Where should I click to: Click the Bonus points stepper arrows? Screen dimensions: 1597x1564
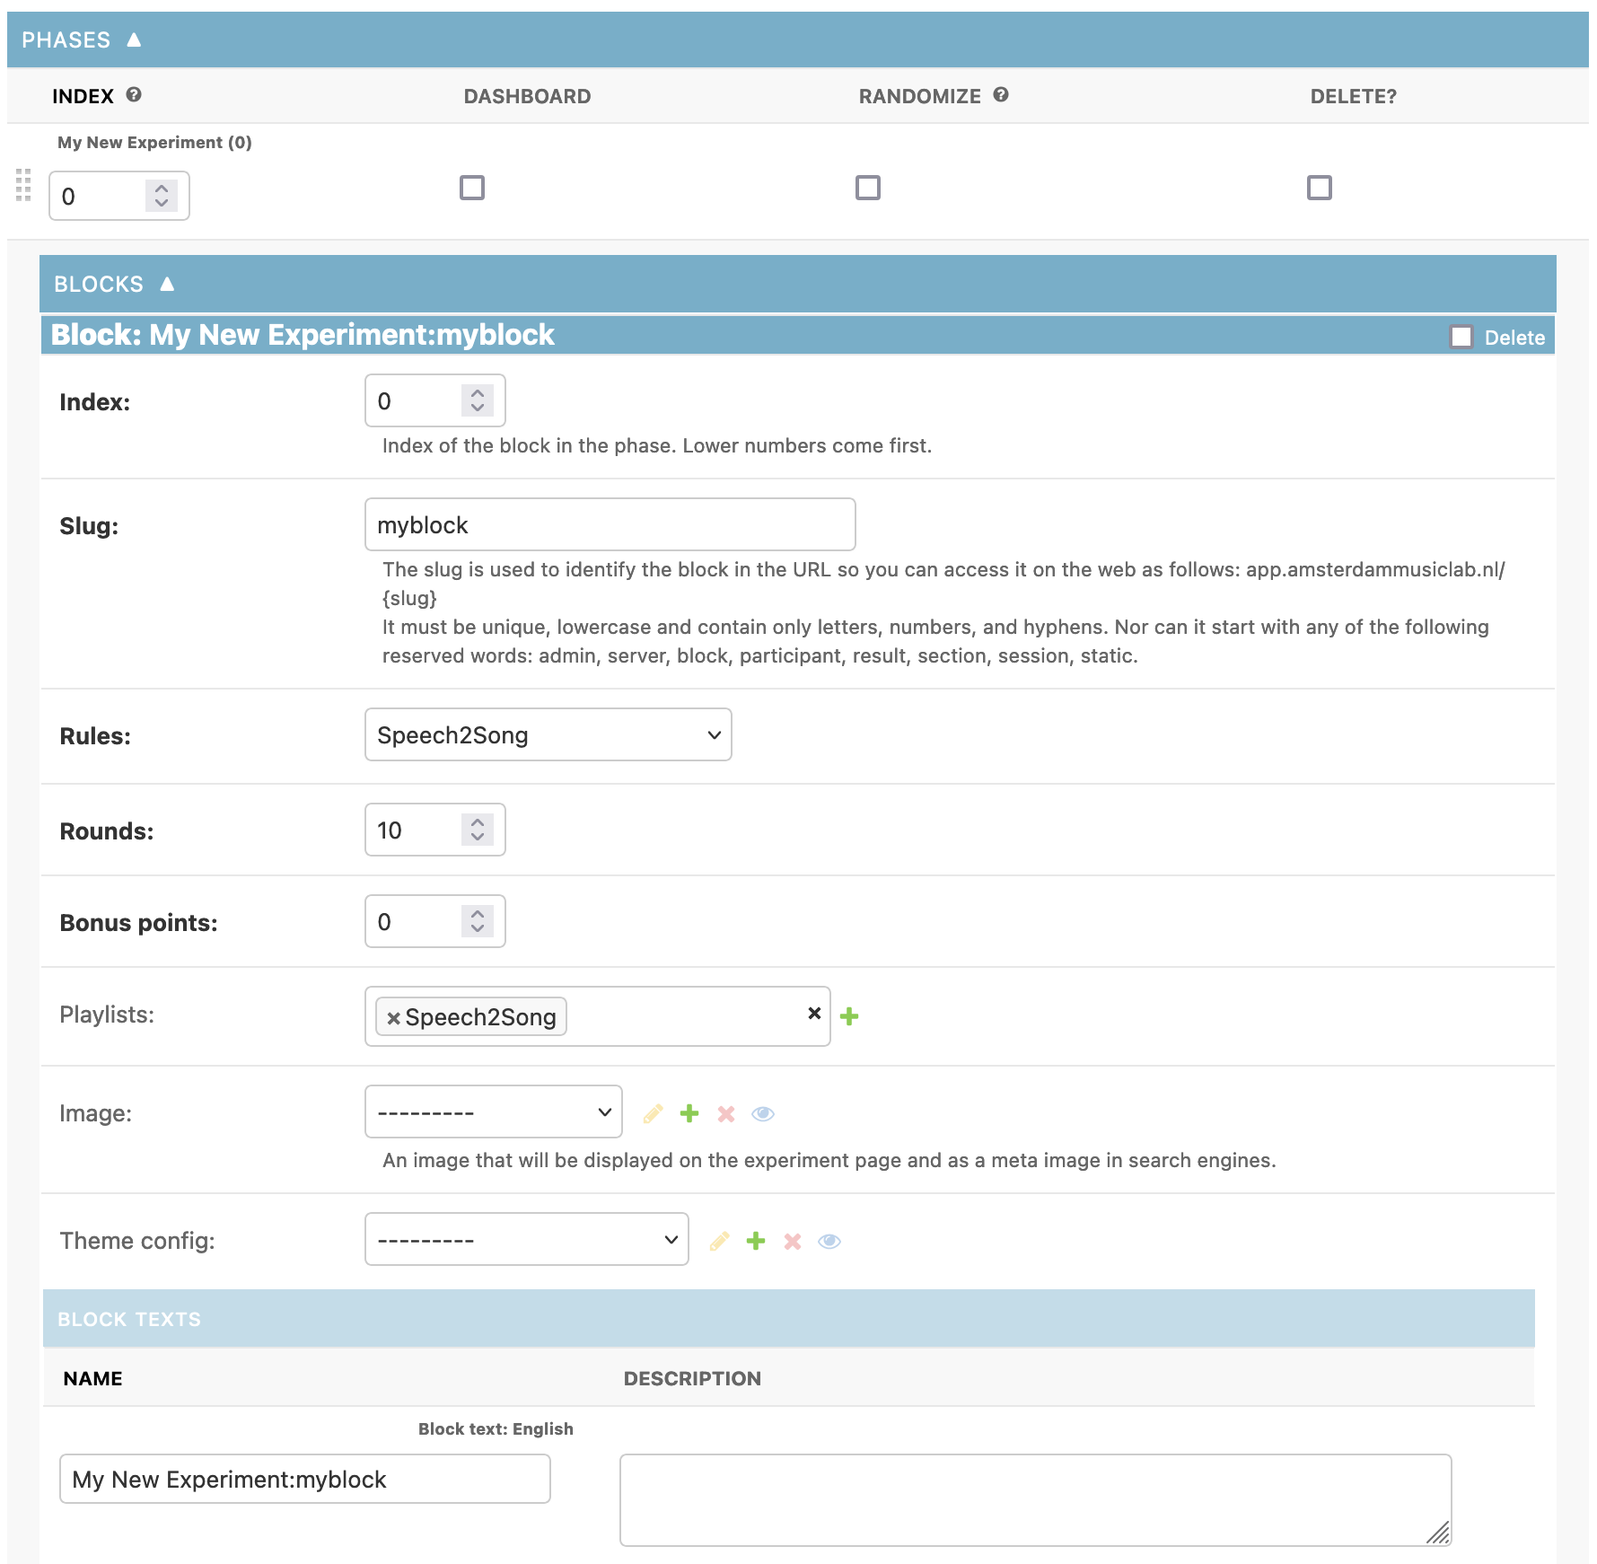[x=478, y=921]
